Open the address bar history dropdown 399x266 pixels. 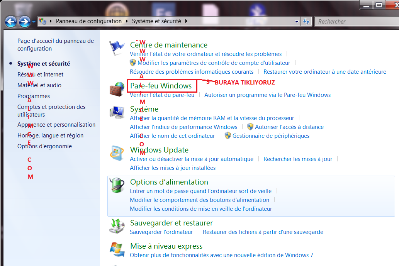[297, 22]
